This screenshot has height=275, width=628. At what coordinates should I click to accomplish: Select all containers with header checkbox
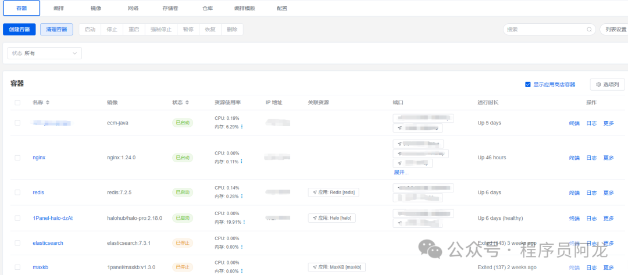[17, 102]
